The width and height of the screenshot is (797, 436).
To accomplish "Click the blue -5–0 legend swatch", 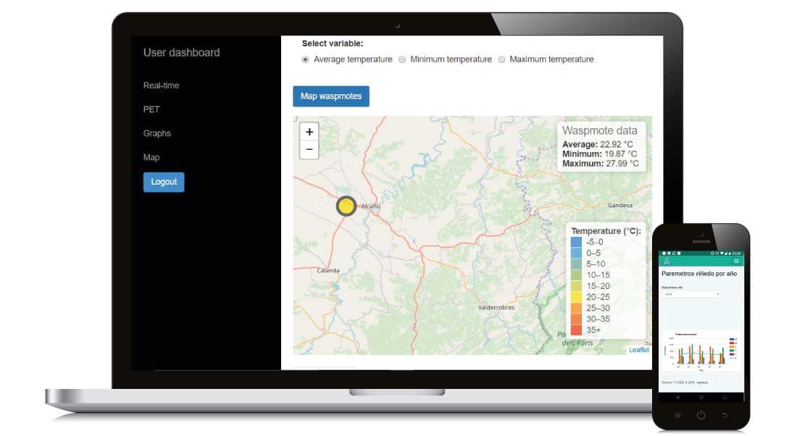I will (576, 242).
